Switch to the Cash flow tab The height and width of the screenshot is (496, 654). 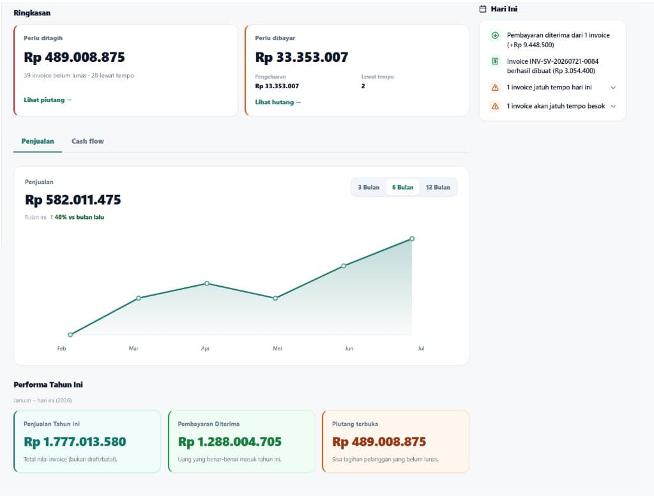click(87, 141)
